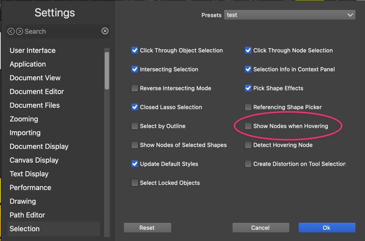Uncheck Pick Shape Effects
365x241 pixels.
pos(248,88)
